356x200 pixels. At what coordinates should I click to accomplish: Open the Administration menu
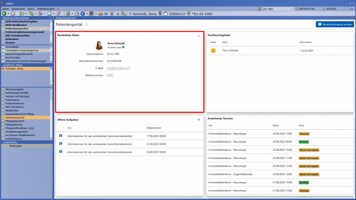(46, 8)
